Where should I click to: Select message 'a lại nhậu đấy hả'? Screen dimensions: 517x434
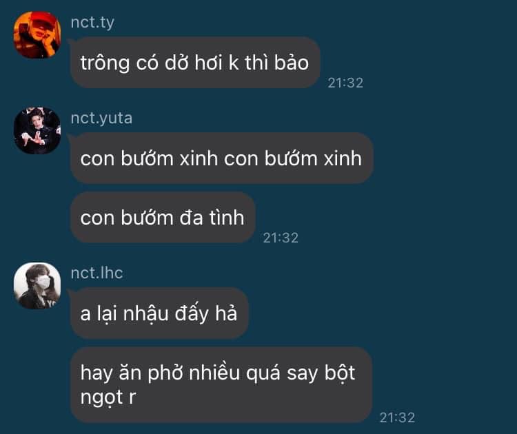[159, 313]
